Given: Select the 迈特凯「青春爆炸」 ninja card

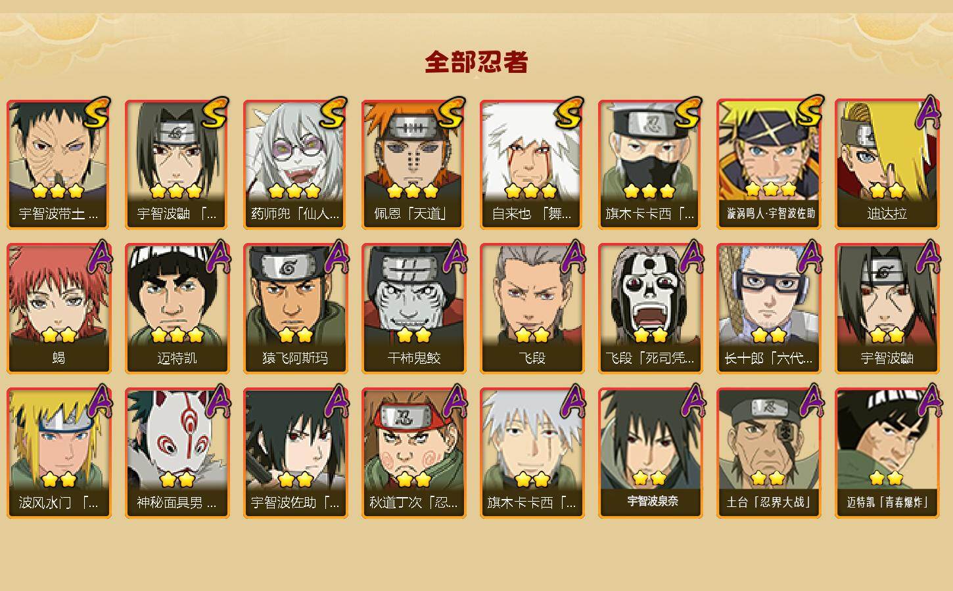Looking at the screenshot, I should click(887, 453).
